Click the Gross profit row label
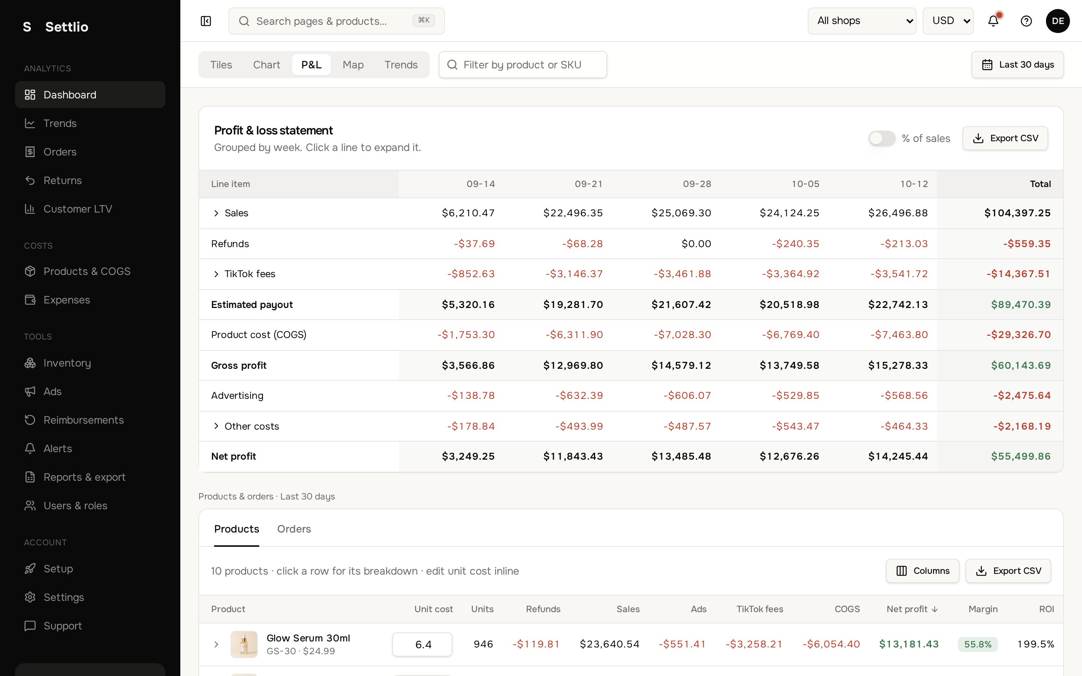 tap(239, 365)
